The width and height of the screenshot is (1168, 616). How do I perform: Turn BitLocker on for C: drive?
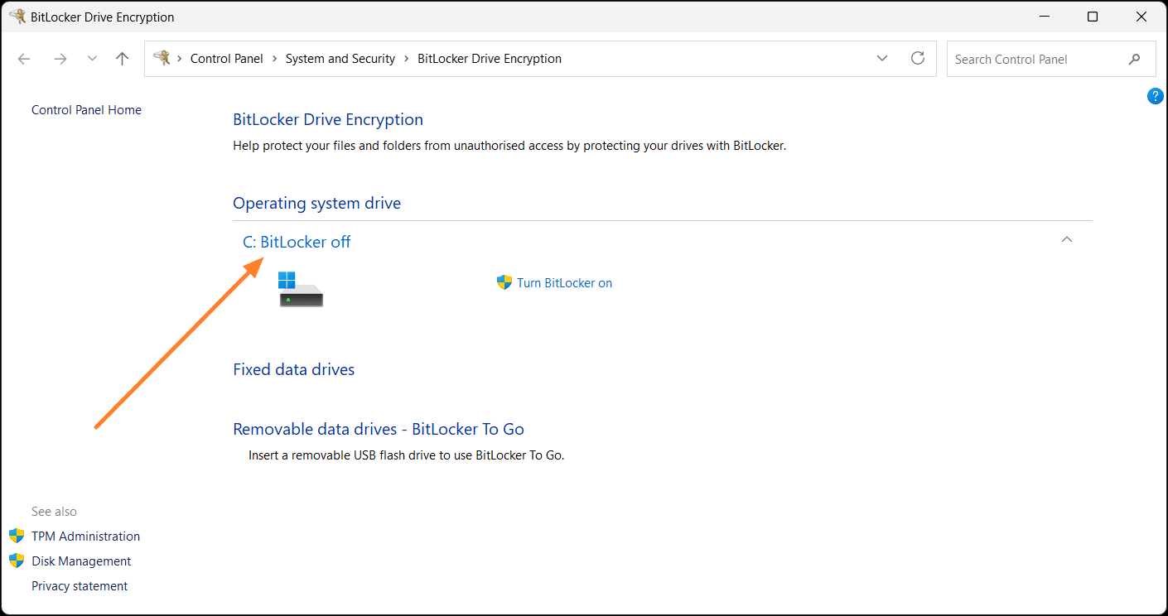[x=565, y=283]
